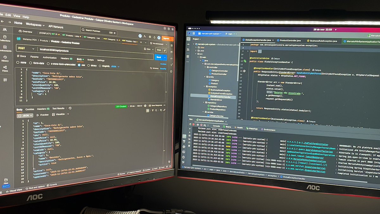The image size is (380, 214).
Task: Open the Files BETA panel in Postman
Action: pyautogui.click(x=6, y=183)
